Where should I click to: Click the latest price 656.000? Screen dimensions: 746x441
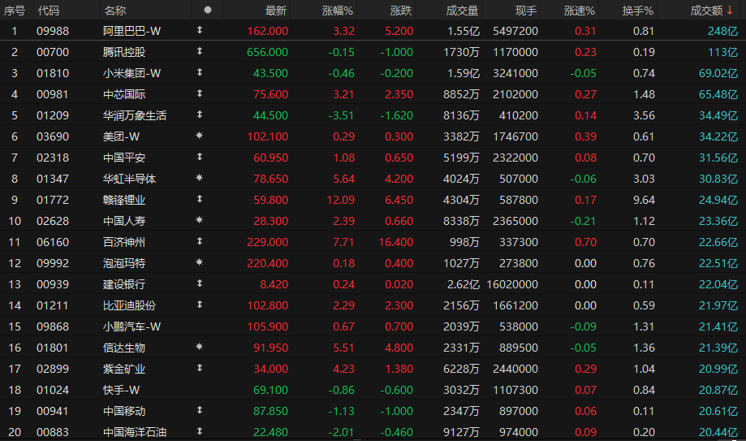267,52
